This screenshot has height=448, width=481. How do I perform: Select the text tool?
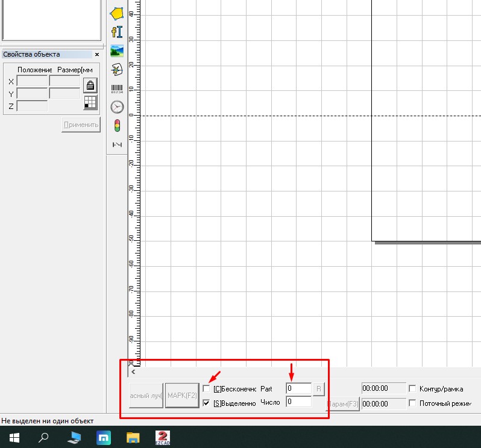pyautogui.click(x=117, y=32)
